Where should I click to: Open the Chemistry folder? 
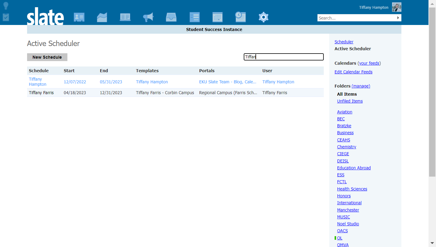(x=347, y=147)
